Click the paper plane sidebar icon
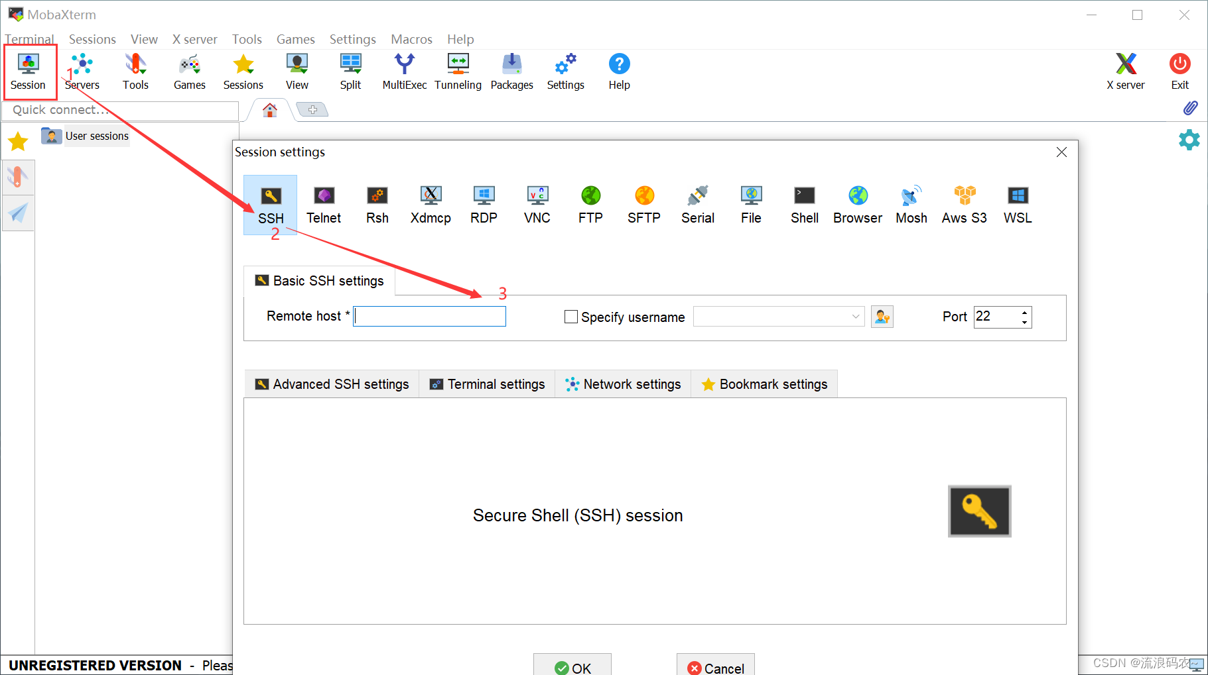 (x=18, y=213)
